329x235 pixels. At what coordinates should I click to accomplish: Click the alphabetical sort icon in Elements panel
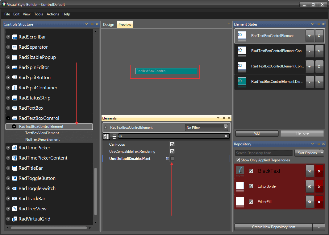tap(106, 136)
